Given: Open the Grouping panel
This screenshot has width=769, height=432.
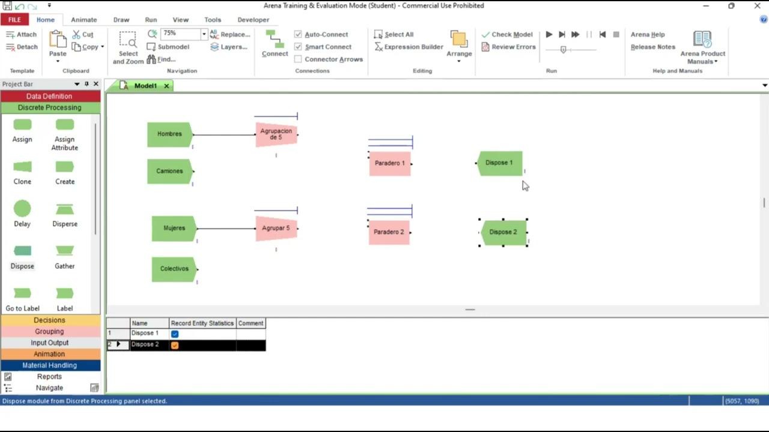Looking at the screenshot, I should point(49,332).
